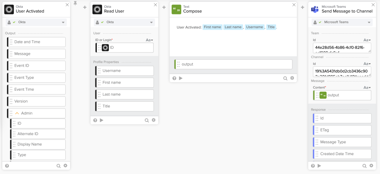Viewport: 380px width, 174px height.
Task: Collapse the Admin output group
Action: point(17,113)
